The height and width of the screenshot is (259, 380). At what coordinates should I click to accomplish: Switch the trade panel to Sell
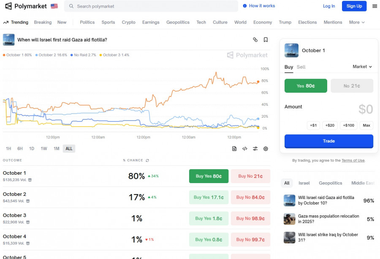(x=301, y=67)
